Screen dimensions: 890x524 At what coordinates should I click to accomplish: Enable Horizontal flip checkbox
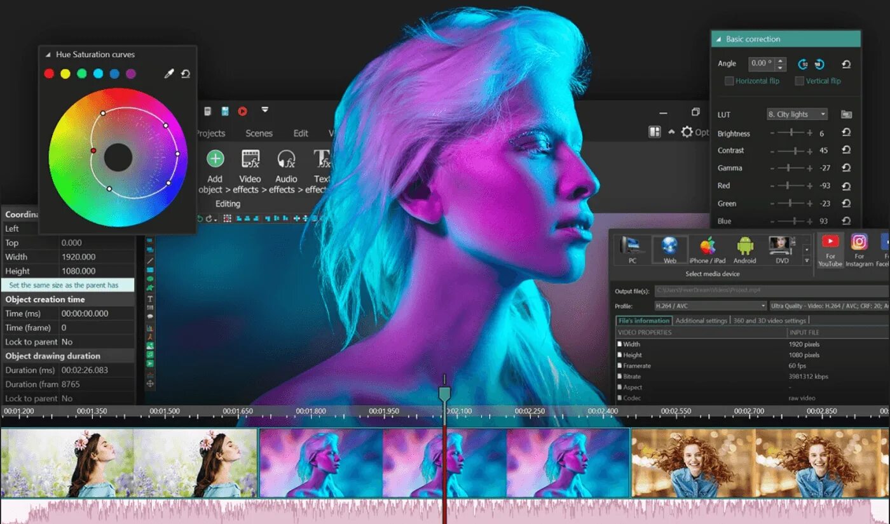[x=729, y=81]
